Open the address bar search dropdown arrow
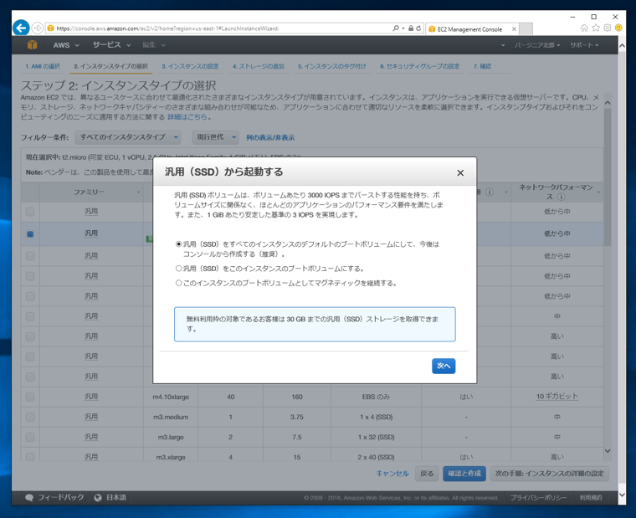 tap(403, 28)
